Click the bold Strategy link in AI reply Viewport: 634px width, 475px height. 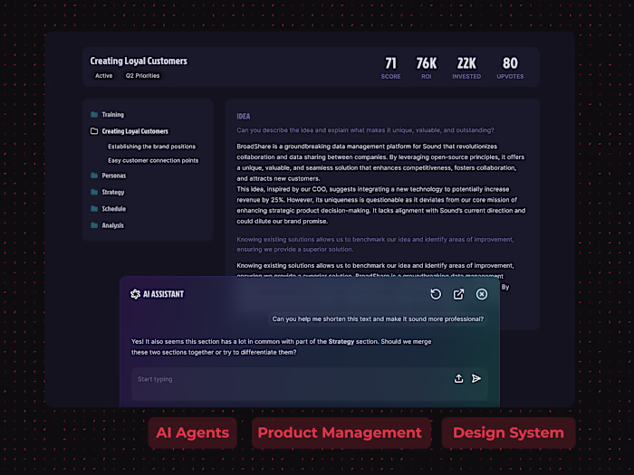341,342
